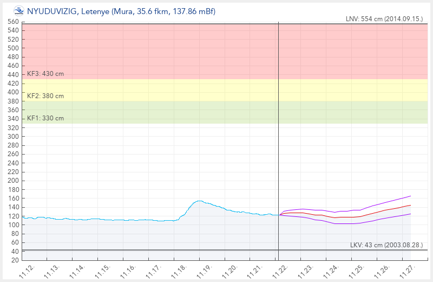Click the 200 value on the y-axis
This screenshot has height=282, width=433.
coord(13,181)
